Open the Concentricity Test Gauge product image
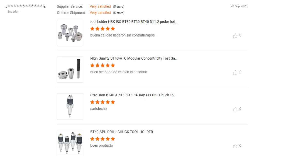The image size is (291, 159). (70, 70)
